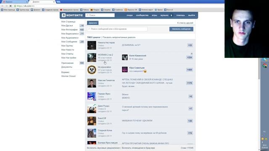The width and height of the screenshot is (269, 151).
Task: Click the +409 unread badge
Action: point(190,70)
